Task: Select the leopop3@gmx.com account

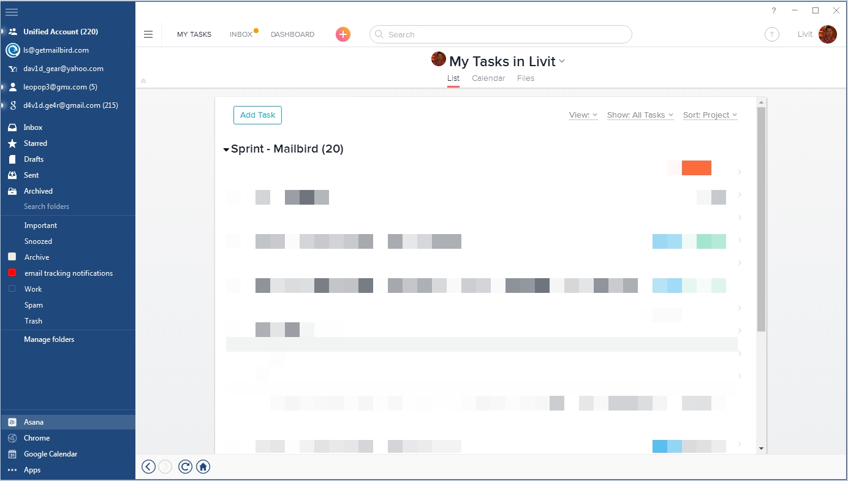Action: pyautogui.click(x=60, y=87)
